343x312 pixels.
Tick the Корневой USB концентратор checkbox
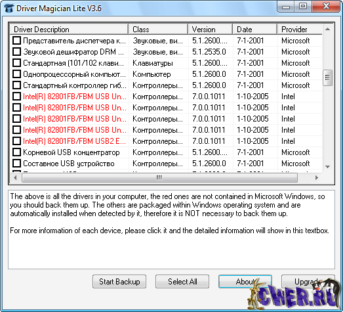pyautogui.click(x=16, y=152)
